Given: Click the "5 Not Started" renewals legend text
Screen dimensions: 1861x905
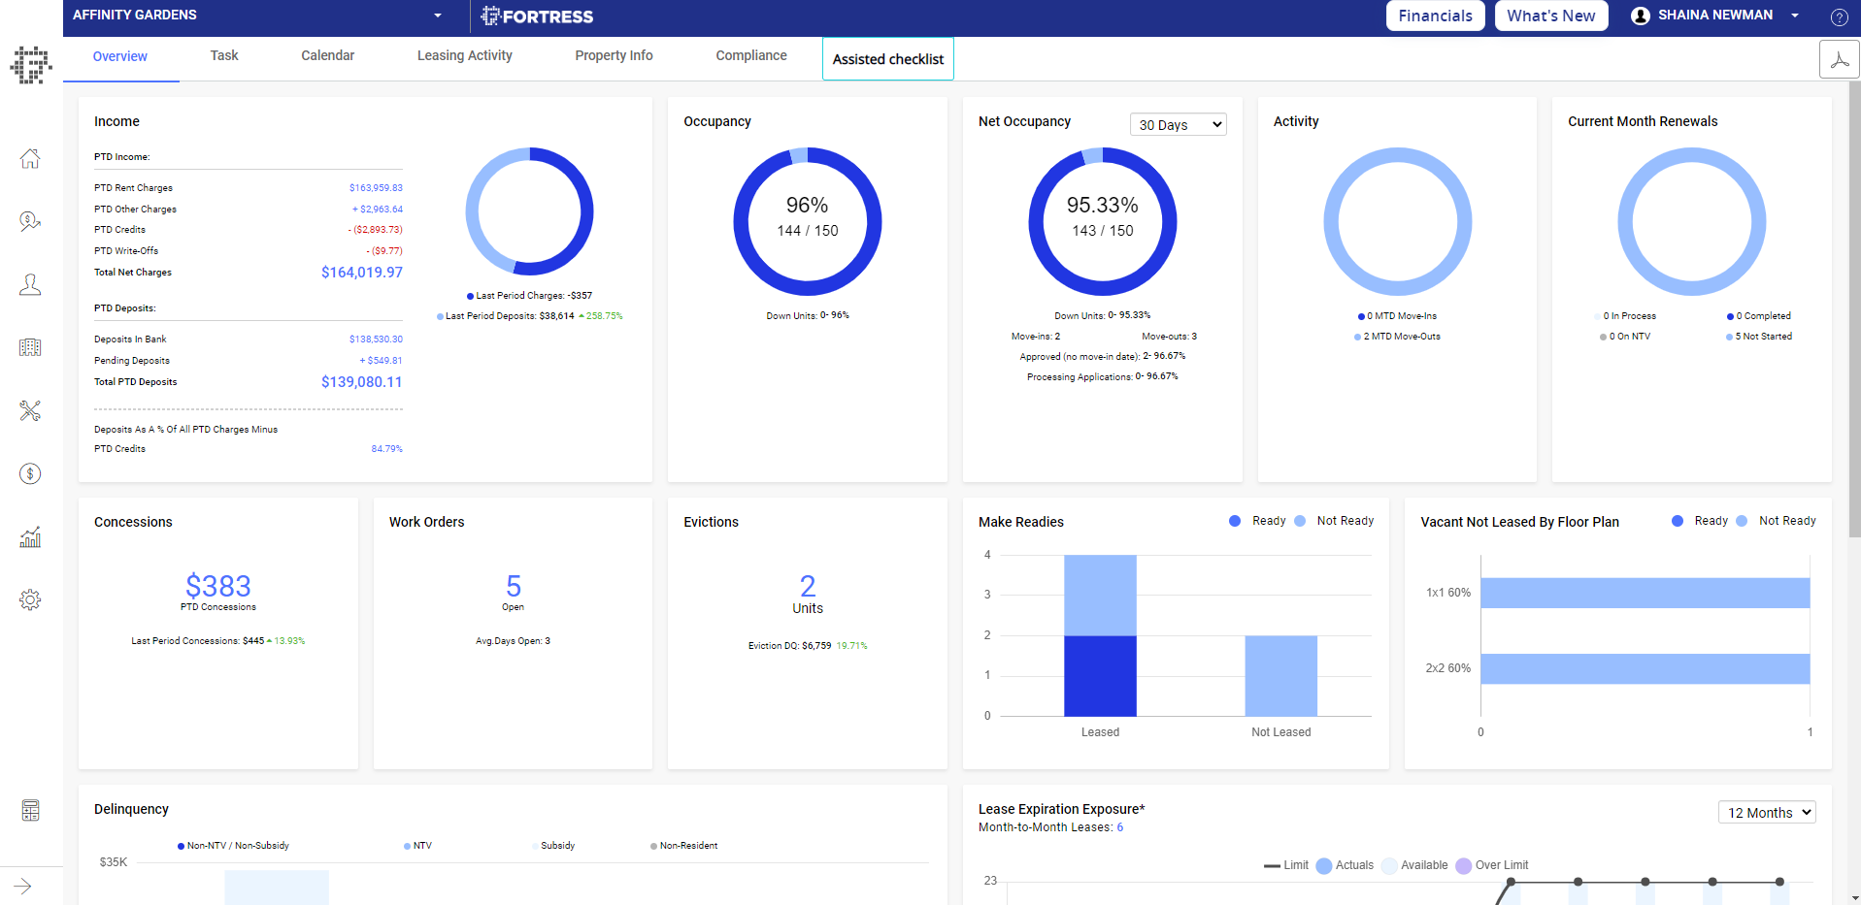Looking at the screenshot, I should [x=1764, y=337].
